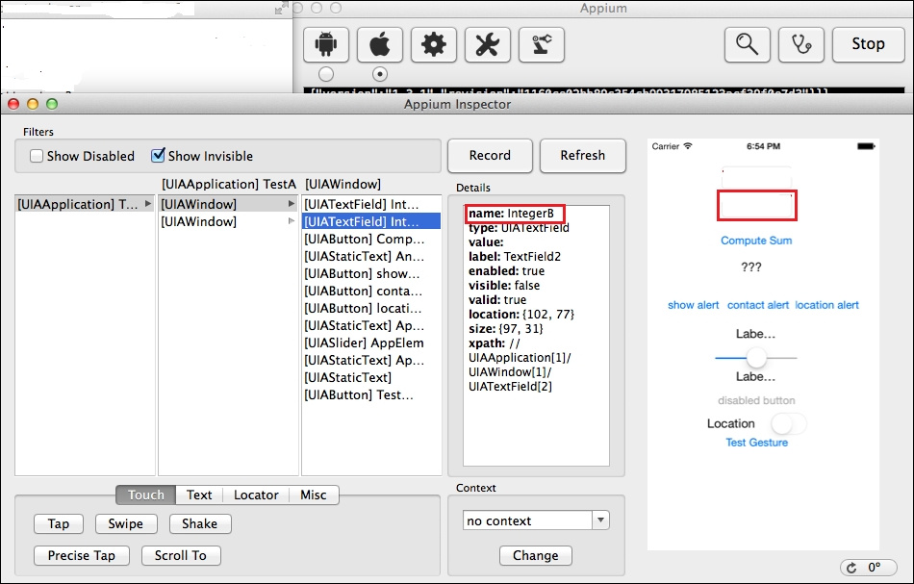Select first UIATextField Int… row

point(371,204)
